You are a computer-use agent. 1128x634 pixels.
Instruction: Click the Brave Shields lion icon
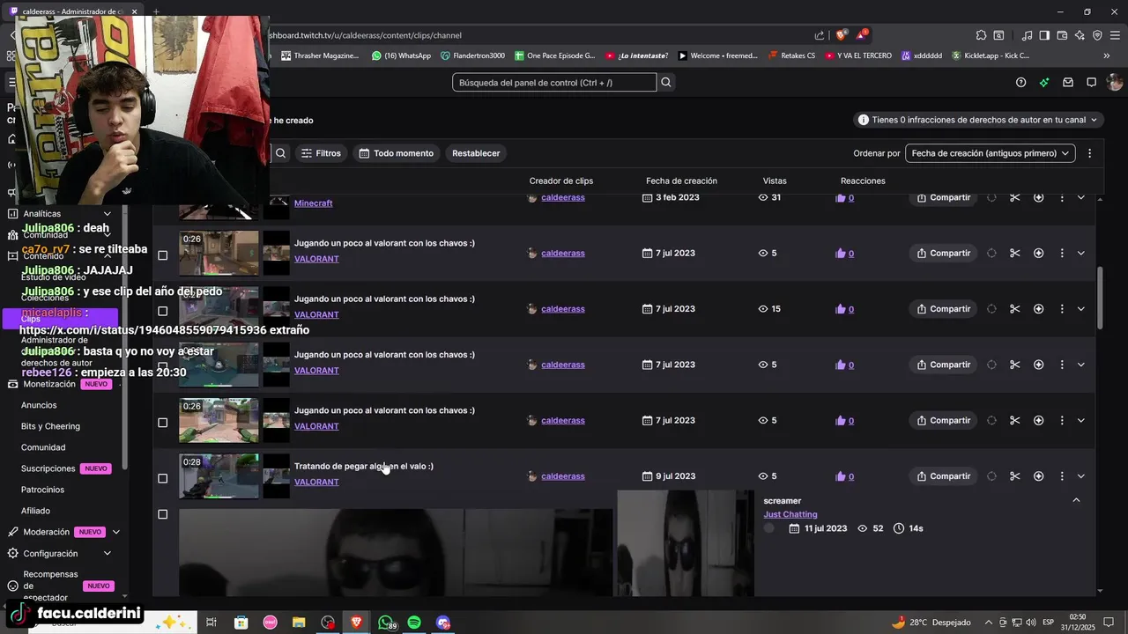click(842, 35)
